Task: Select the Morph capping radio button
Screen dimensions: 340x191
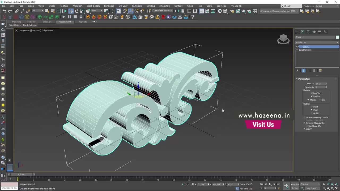Action: coord(308,100)
